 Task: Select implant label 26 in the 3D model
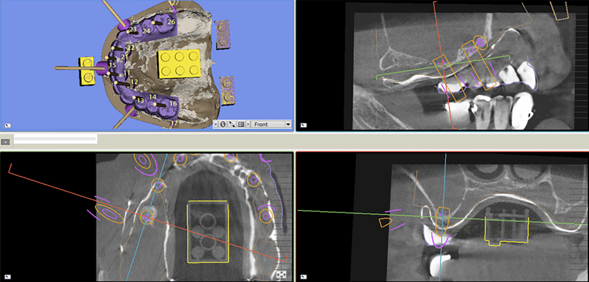[x=171, y=22]
